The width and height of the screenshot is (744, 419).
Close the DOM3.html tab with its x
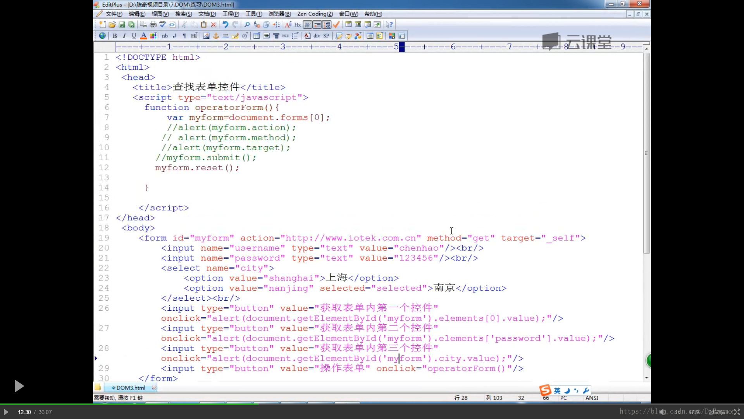coord(154,388)
